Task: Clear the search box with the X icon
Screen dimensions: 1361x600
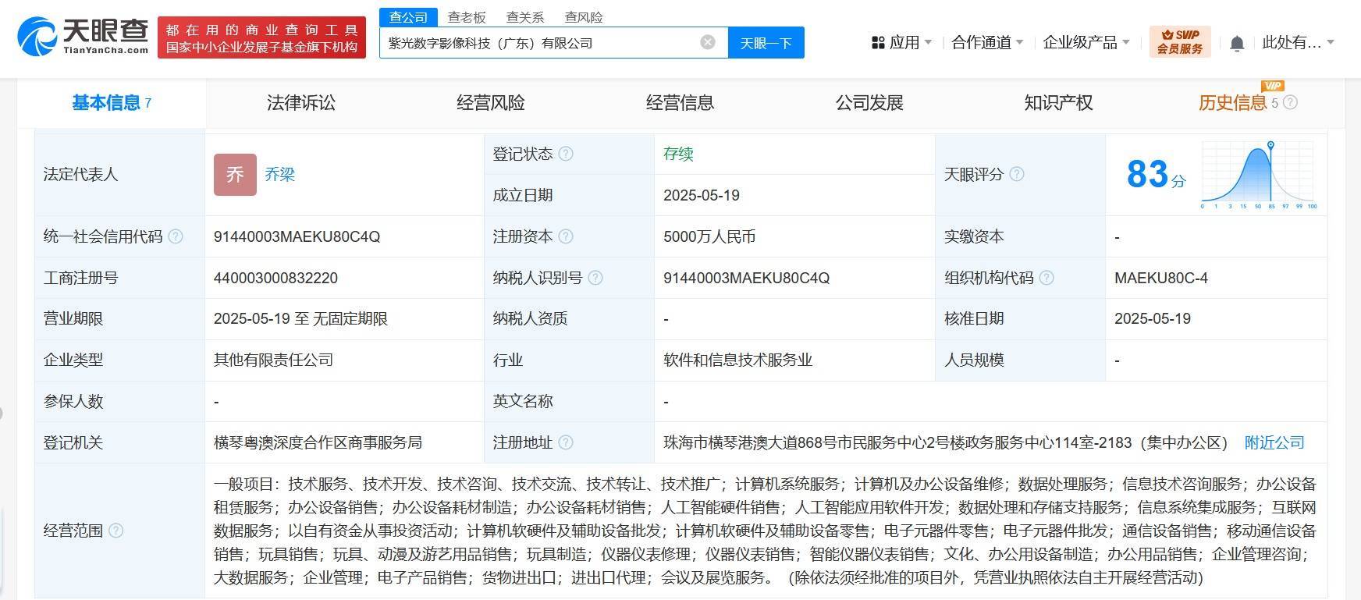Action: coord(708,42)
